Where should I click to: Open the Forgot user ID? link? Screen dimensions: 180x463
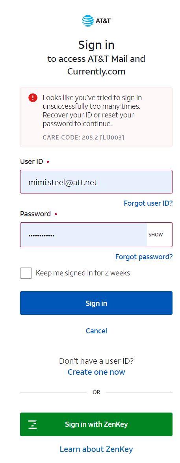click(x=148, y=203)
